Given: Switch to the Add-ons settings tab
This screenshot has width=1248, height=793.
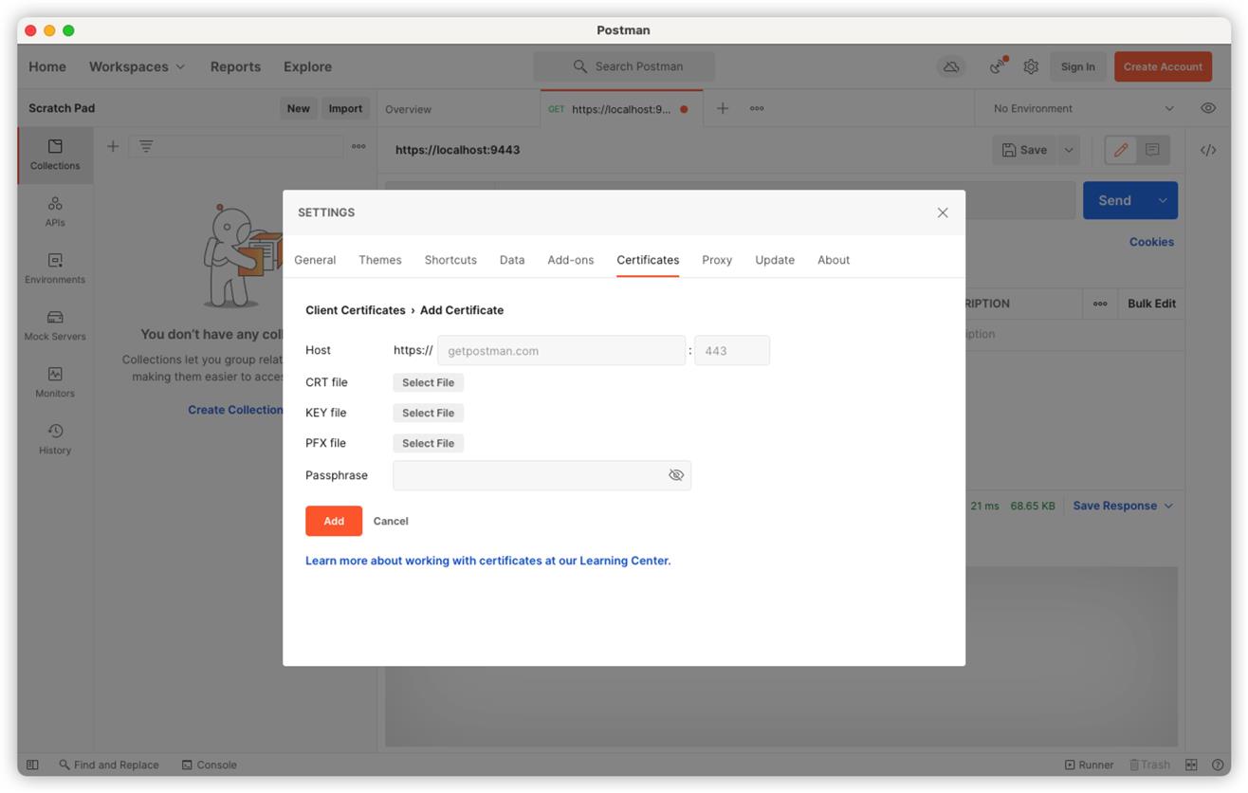Looking at the screenshot, I should pos(571,260).
